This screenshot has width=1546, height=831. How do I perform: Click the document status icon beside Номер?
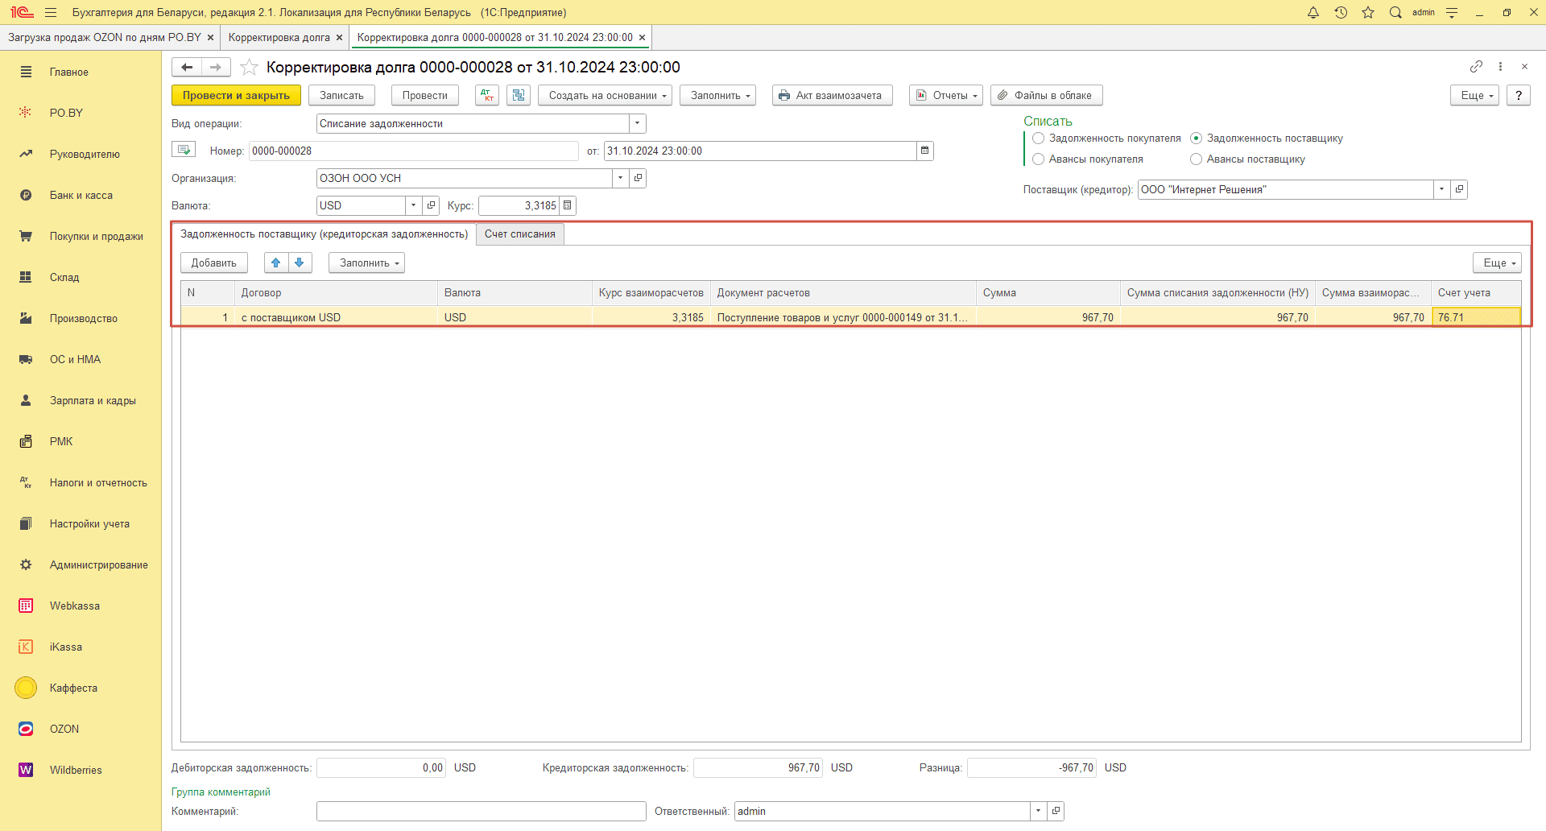pyautogui.click(x=184, y=150)
